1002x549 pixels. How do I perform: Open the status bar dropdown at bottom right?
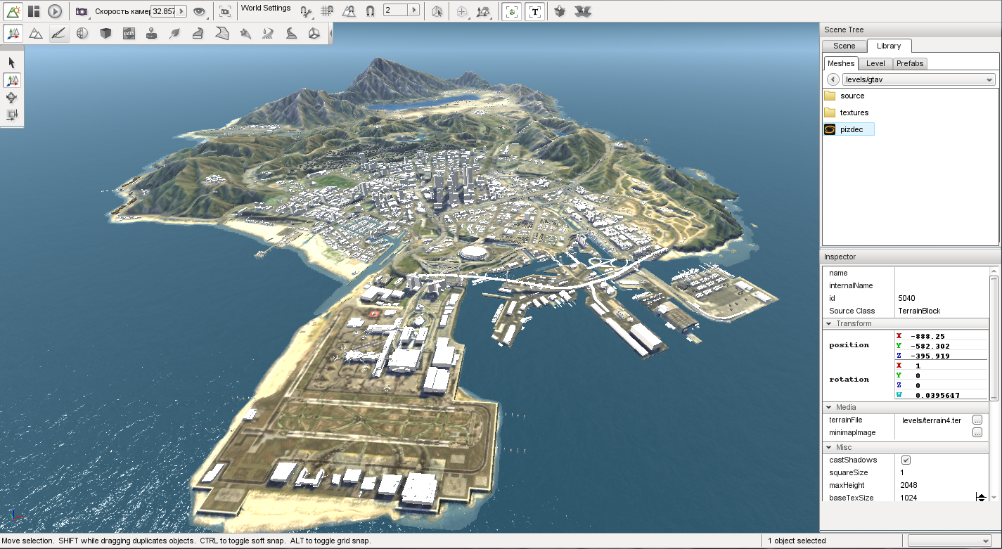coord(950,541)
